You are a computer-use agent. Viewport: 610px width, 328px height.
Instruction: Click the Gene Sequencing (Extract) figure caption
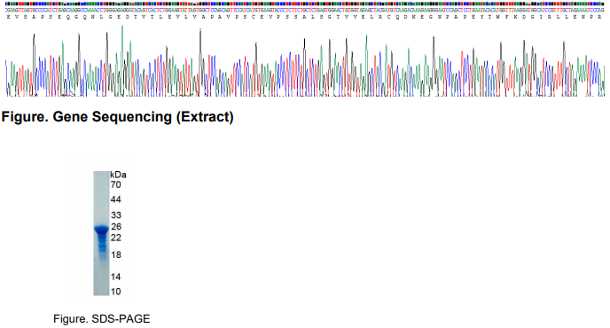point(118,117)
